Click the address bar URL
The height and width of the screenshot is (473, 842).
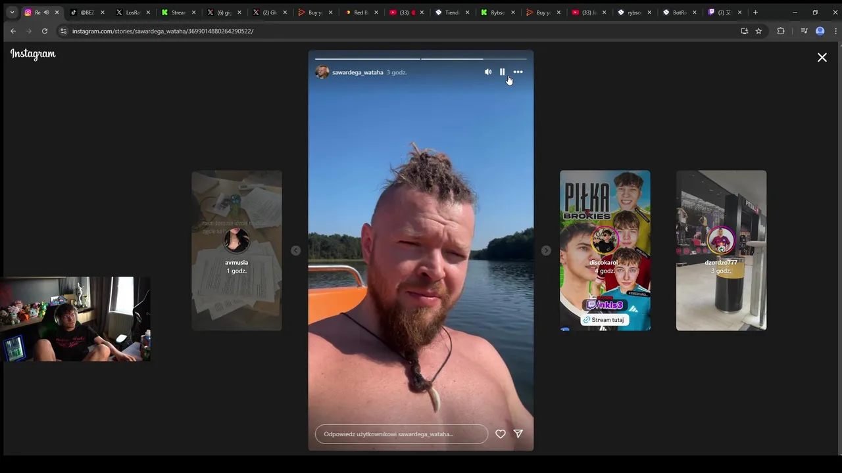point(162,31)
